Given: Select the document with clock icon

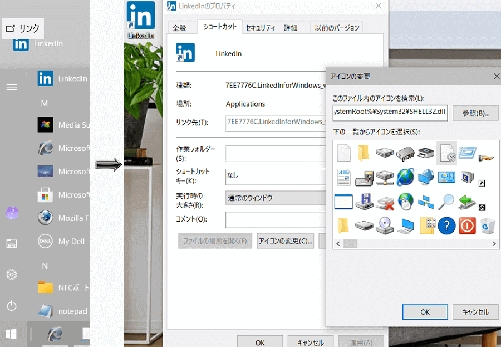Looking at the screenshot, I should [446, 153].
